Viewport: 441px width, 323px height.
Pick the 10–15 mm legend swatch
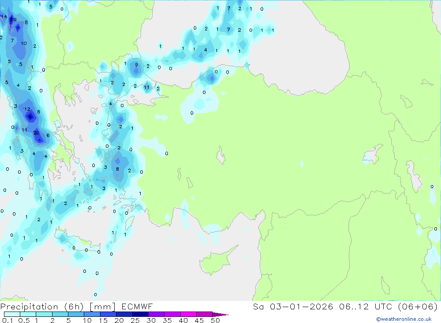coord(92,314)
